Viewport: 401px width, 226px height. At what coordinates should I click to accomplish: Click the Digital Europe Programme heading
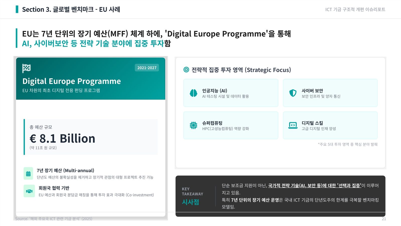[x=72, y=81]
